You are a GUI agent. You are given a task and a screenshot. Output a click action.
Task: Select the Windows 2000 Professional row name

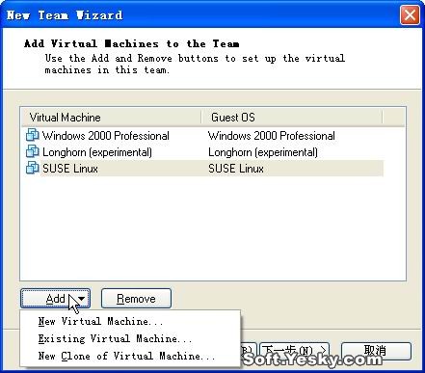(x=106, y=136)
